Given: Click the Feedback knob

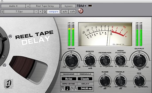Looking at the screenshot, I should tap(105, 61).
